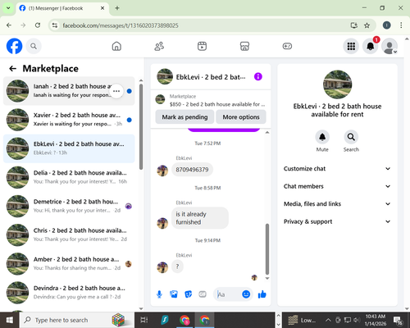Image resolution: width=410 pixels, height=328 pixels.
Task: Go back in browser history
Action: click(9, 25)
